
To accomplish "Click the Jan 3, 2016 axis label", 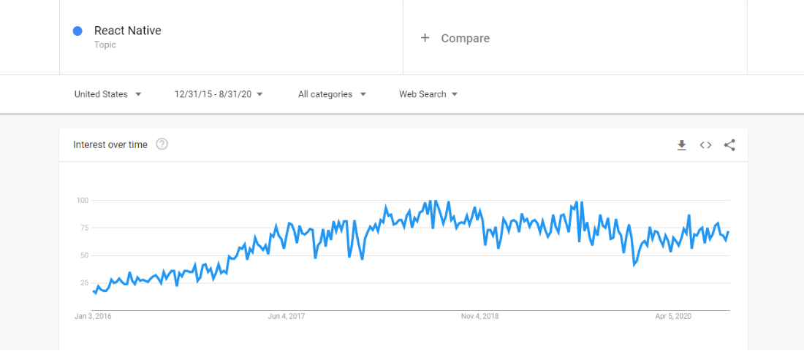I will click(93, 316).
